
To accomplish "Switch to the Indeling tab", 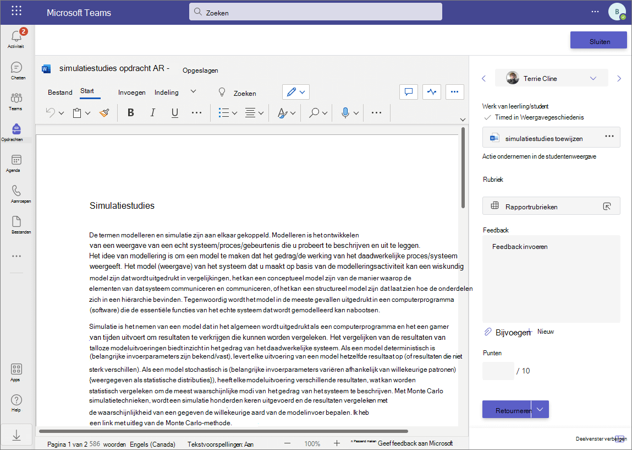I will click(x=167, y=93).
